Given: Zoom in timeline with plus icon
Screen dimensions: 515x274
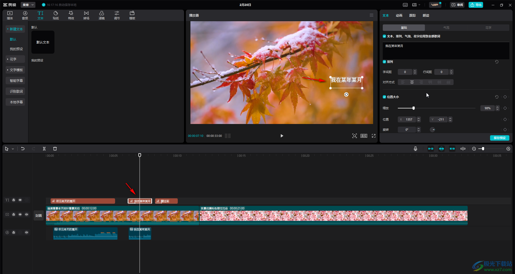Looking at the screenshot, I should [x=508, y=149].
